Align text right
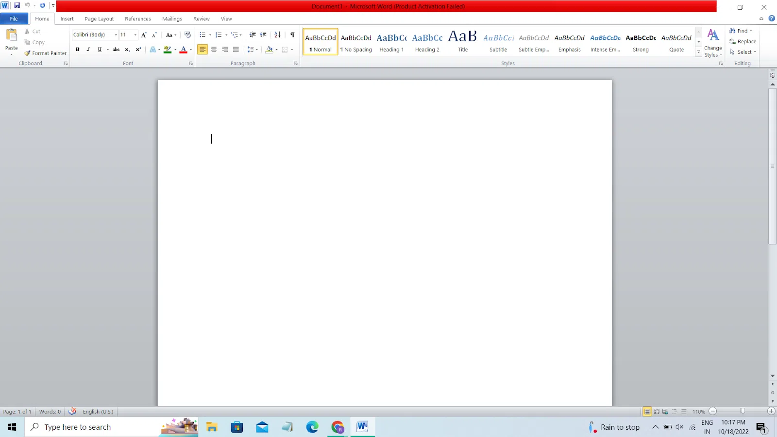 225,50
